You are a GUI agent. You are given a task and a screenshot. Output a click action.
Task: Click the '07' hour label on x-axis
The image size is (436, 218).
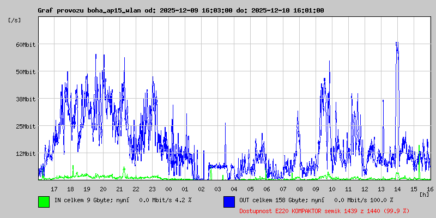coord(283,189)
